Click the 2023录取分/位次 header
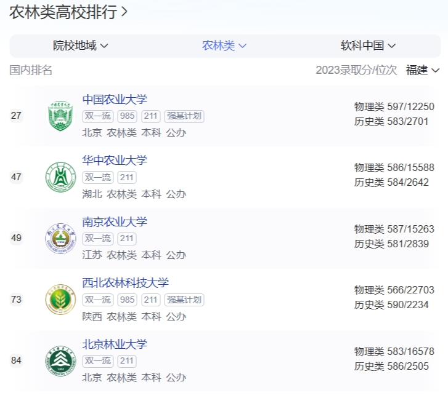The image size is (448, 398). tap(356, 70)
